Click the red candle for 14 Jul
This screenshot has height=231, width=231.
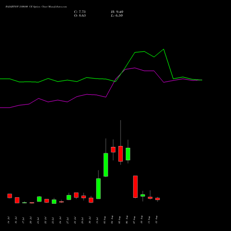pyautogui.click(x=10, y=196)
